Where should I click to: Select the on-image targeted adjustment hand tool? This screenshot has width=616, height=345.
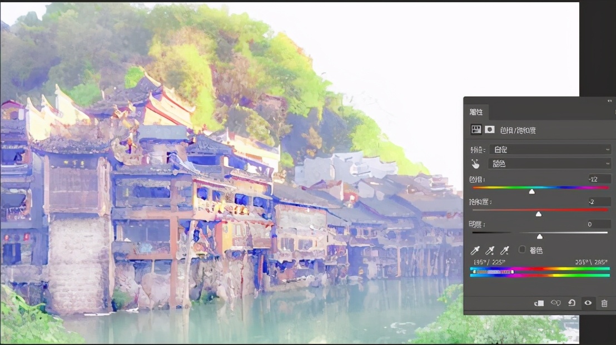(x=476, y=164)
